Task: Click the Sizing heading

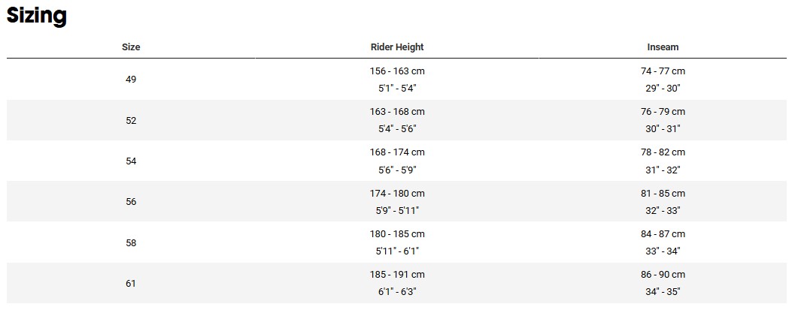Action: (x=37, y=16)
